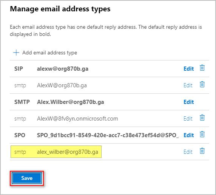The height and width of the screenshot is (195, 216).
Task: Select the SPO_9d1bcc91 address text
Action: (x=108, y=135)
